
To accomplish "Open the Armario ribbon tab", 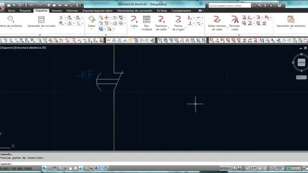I will point(57,11).
